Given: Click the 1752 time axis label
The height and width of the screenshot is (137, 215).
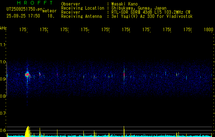Looking at the screenshot, I should pyautogui.click(x=44, y=29).
